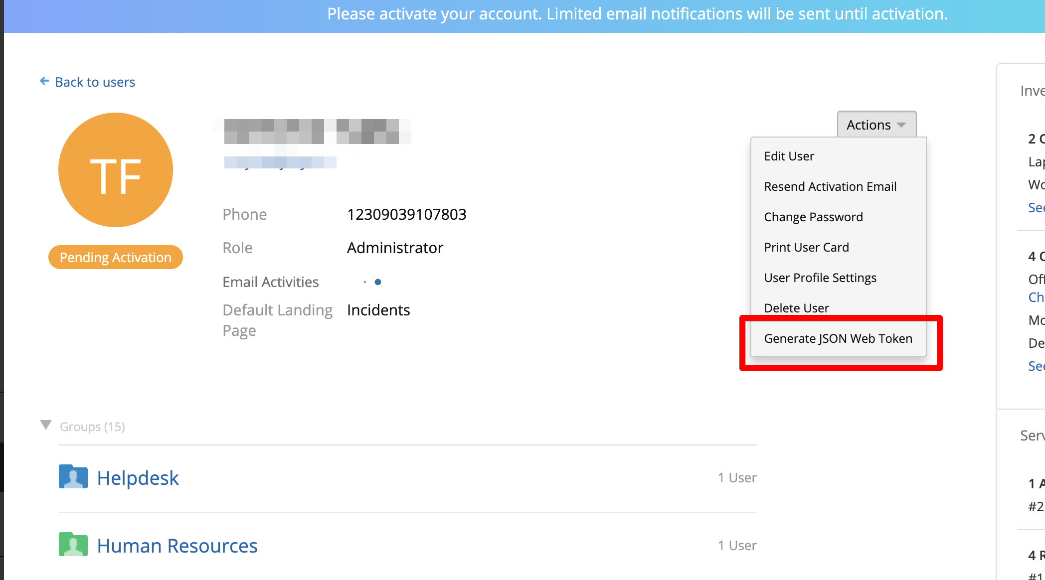This screenshot has width=1045, height=580.
Task: Choose Print User Card option
Action: pyautogui.click(x=806, y=247)
